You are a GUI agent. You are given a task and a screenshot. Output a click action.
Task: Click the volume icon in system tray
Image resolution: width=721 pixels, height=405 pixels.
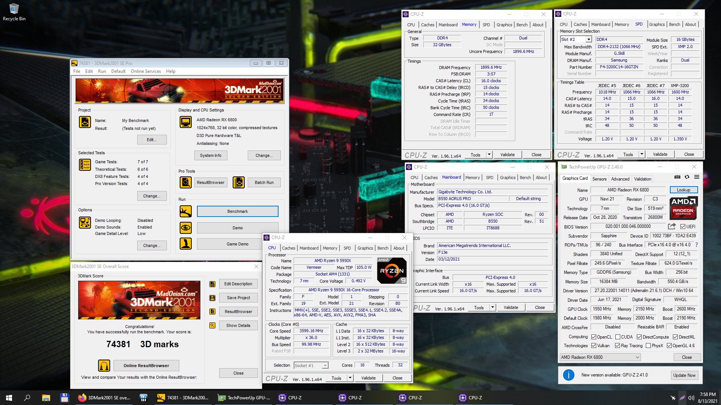(691, 397)
